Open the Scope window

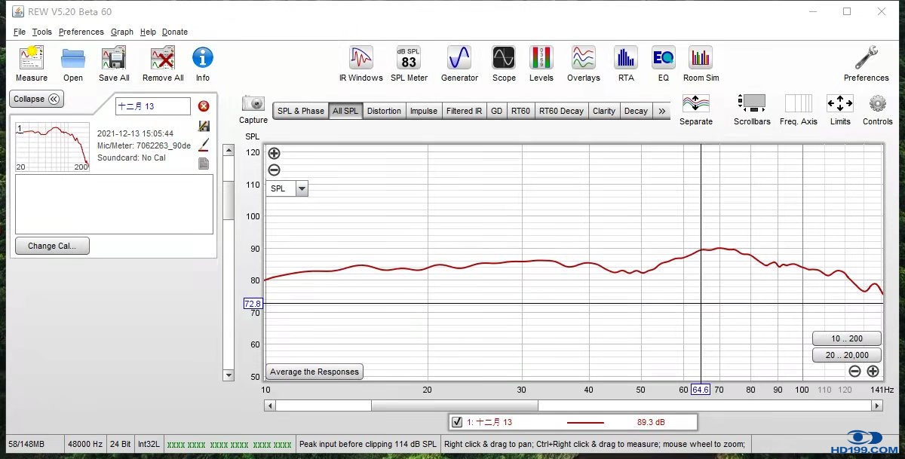pos(504,59)
